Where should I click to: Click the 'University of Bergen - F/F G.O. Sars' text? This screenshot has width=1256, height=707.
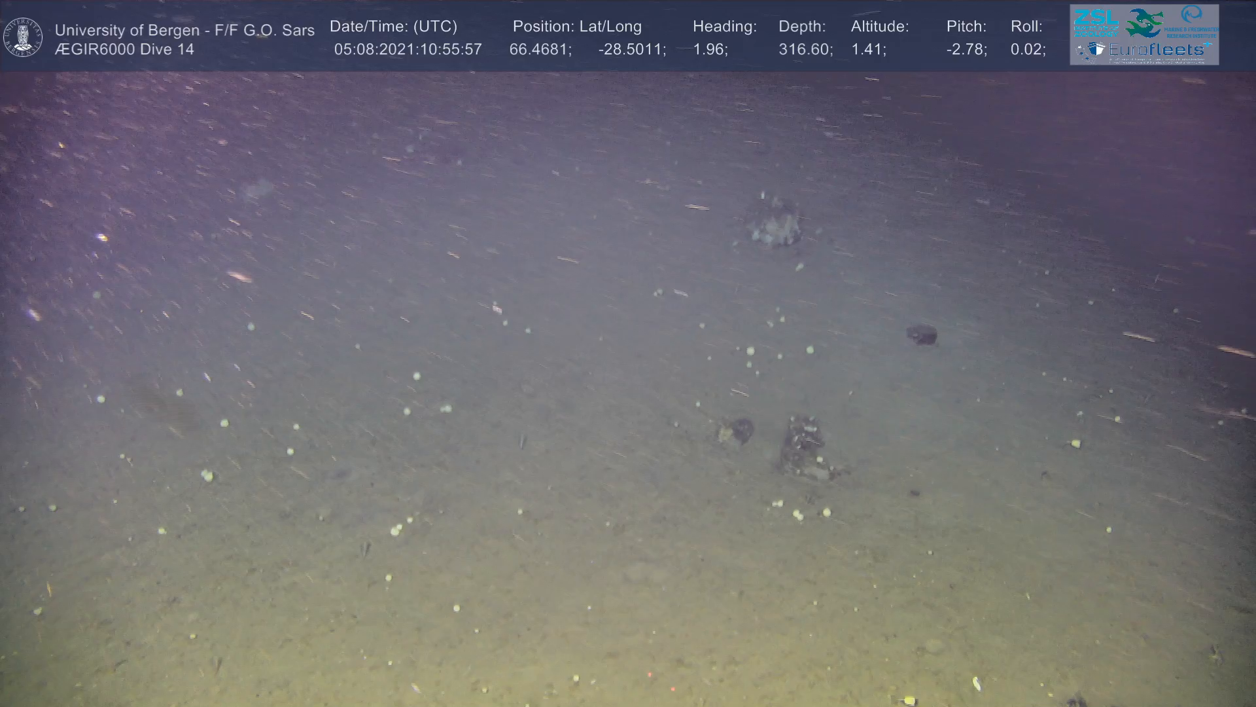click(184, 30)
